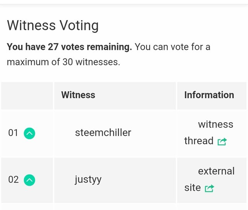
Task: Click the bold 27 votes remaining text
Action: coord(69,47)
